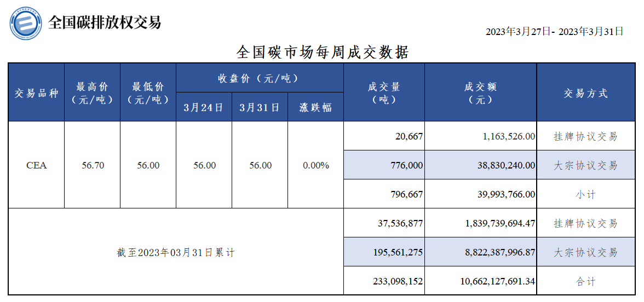Click the 全国碳排放权交易 header title
The width and height of the screenshot is (644, 302).
pos(105,22)
